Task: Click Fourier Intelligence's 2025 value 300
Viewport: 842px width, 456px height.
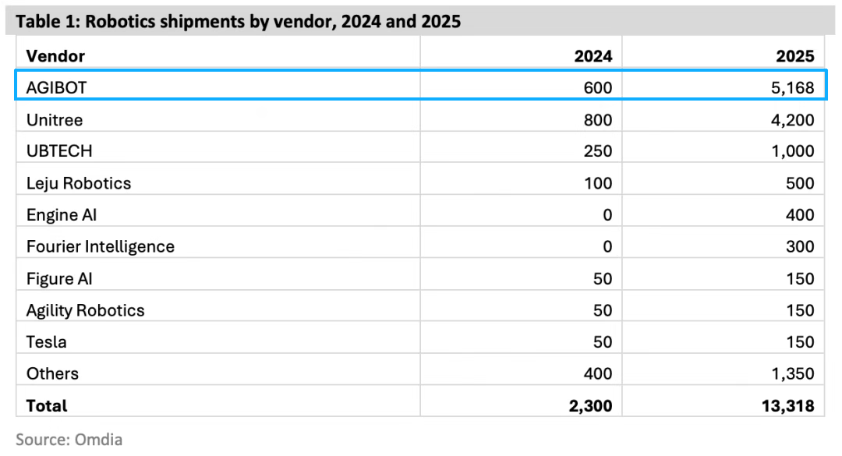Action: pyautogui.click(x=800, y=247)
